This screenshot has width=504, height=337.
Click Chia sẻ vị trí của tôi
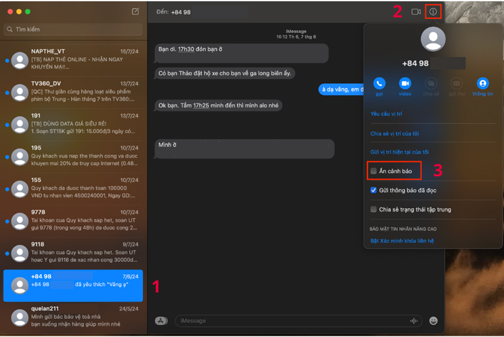394,134
